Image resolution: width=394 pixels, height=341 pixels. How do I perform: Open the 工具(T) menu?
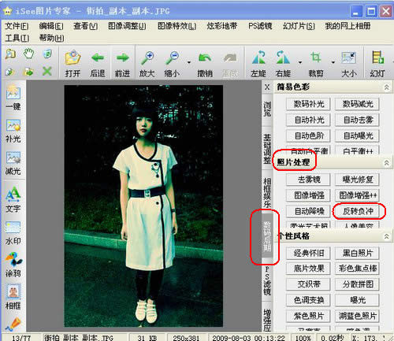17,39
